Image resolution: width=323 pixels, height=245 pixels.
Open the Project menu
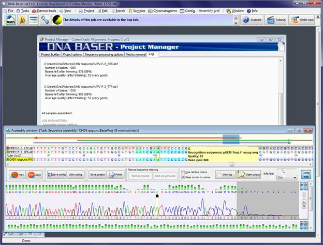[86, 11]
